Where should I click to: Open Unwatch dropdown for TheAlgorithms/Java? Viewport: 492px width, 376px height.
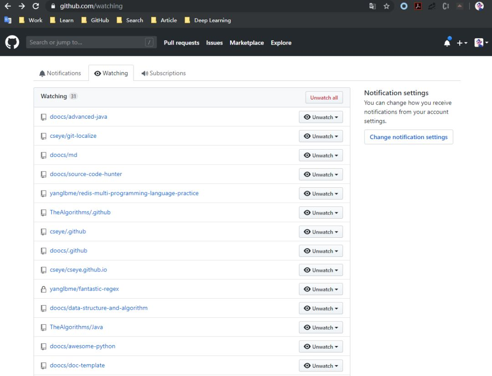(x=321, y=327)
